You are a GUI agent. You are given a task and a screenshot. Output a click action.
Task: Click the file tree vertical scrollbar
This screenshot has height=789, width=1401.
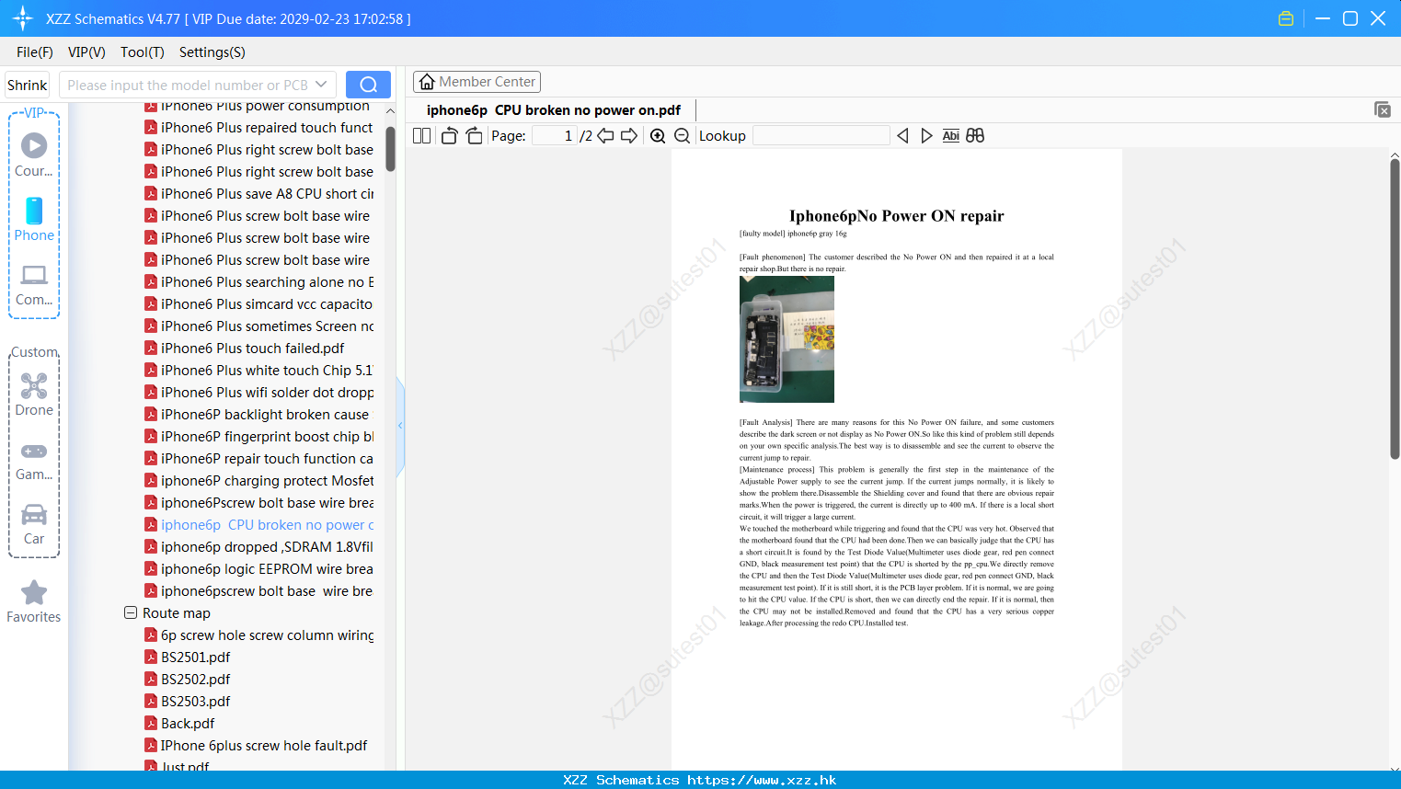[x=390, y=149]
